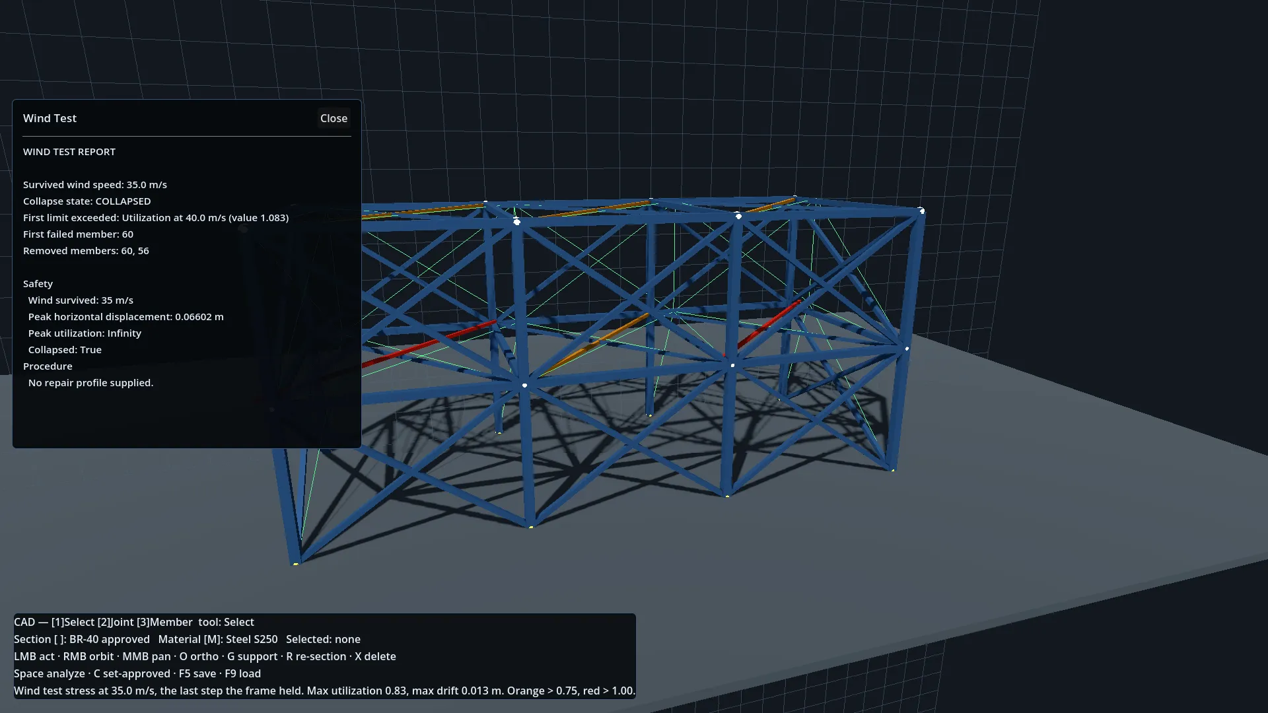The image size is (1268, 713).
Task: Click the 'Safety' section heading
Action: click(38, 284)
